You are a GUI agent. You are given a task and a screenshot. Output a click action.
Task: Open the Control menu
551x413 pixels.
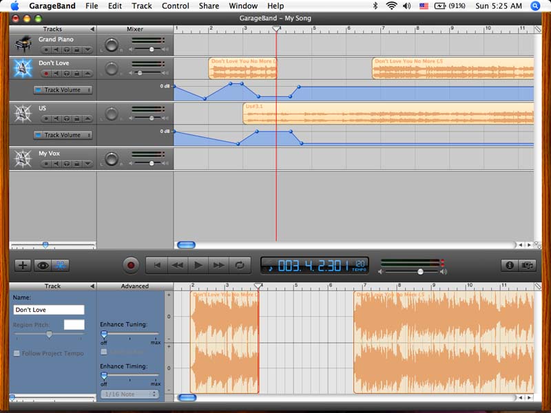pos(176,6)
